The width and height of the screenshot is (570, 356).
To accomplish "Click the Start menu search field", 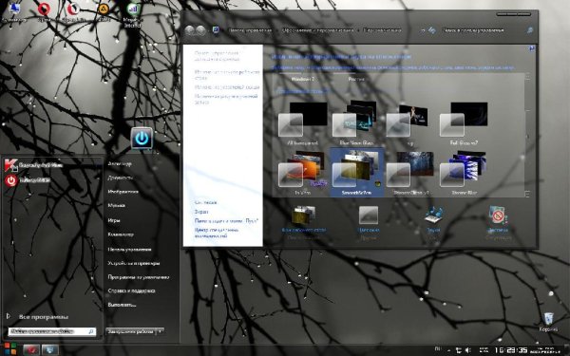I will click(52, 331).
